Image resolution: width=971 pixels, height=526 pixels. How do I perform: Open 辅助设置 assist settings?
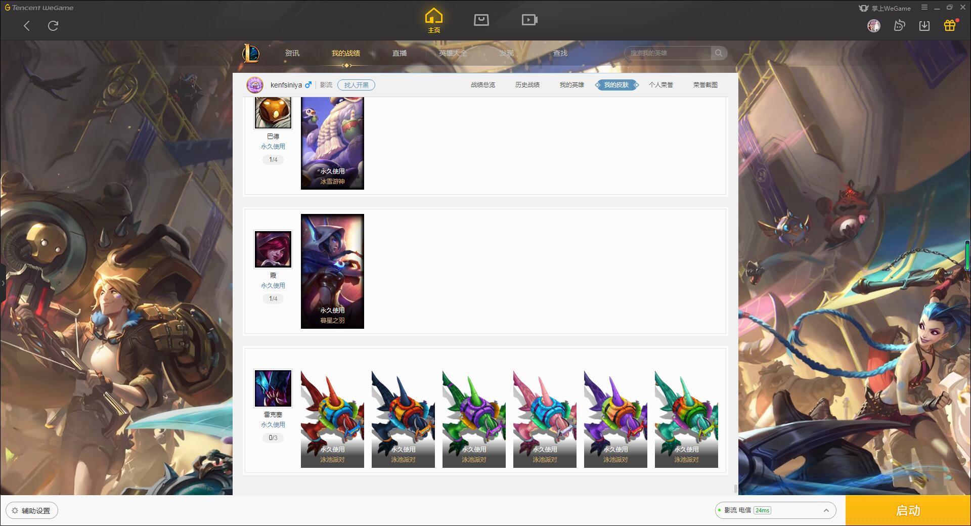point(31,511)
